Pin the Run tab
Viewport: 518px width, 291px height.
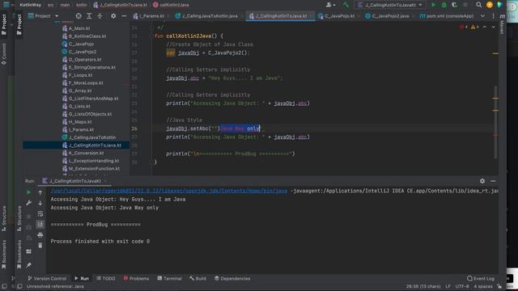click(x=29, y=265)
